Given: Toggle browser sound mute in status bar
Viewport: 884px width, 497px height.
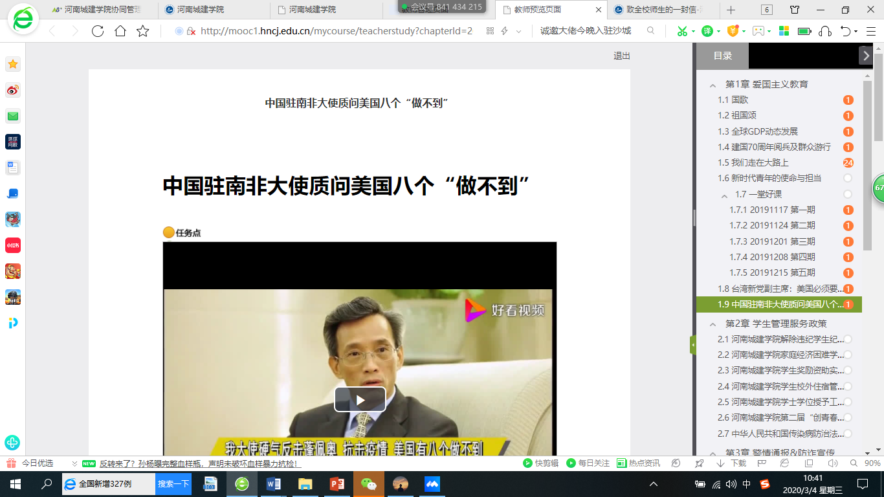Looking at the screenshot, I should click(833, 463).
